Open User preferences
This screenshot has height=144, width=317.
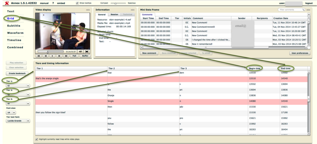pyautogui.click(x=300, y=53)
